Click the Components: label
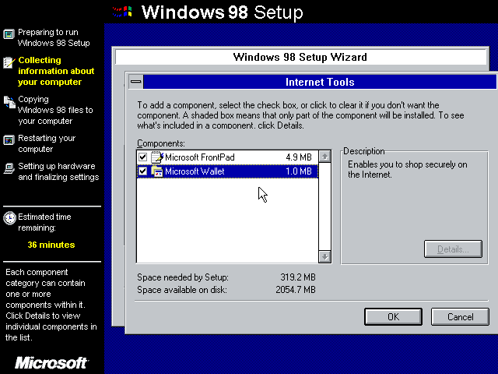The width and height of the screenshot is (498, 374). (x=161, y=143)
